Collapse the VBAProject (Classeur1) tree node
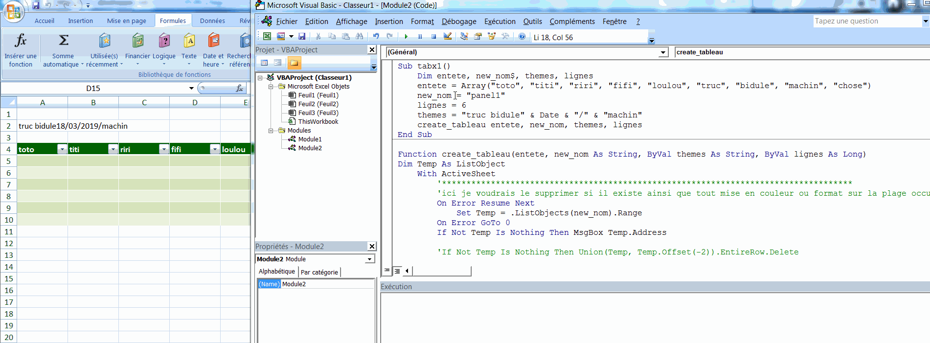The height and width of the screenshot is (343, 930). tap(260, 77)
